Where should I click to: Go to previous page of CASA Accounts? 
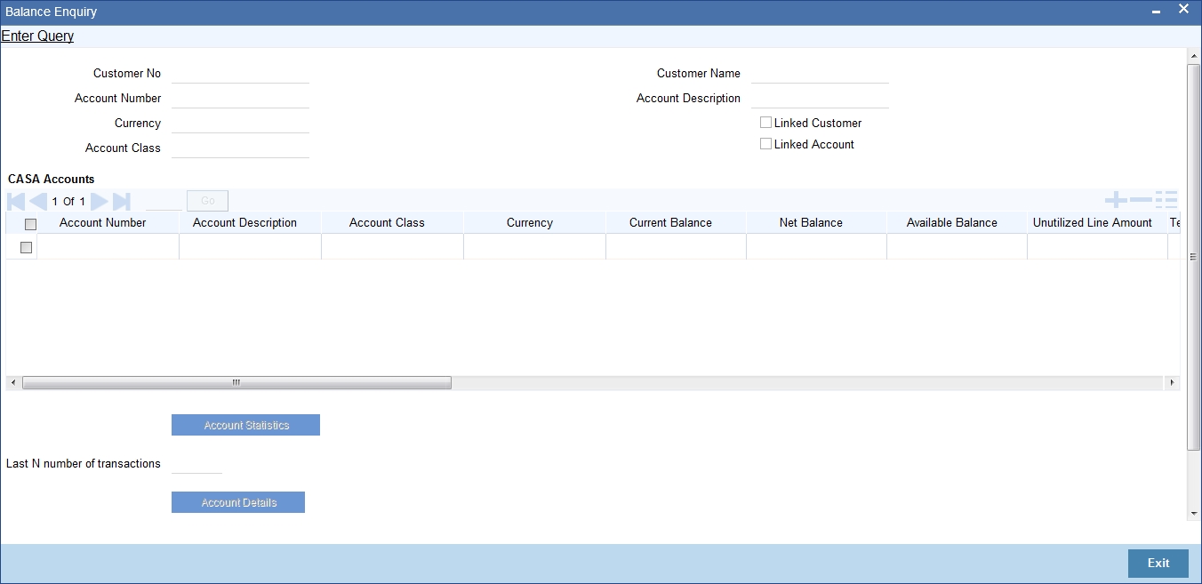[x=38, y=202]
